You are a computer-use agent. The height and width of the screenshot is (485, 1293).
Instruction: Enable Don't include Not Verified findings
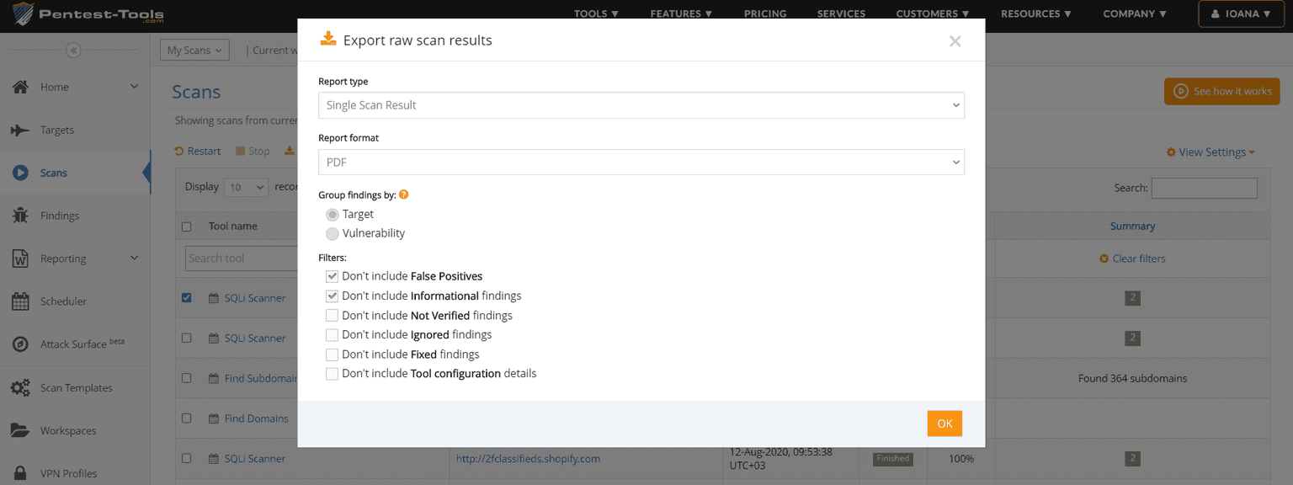333,316
